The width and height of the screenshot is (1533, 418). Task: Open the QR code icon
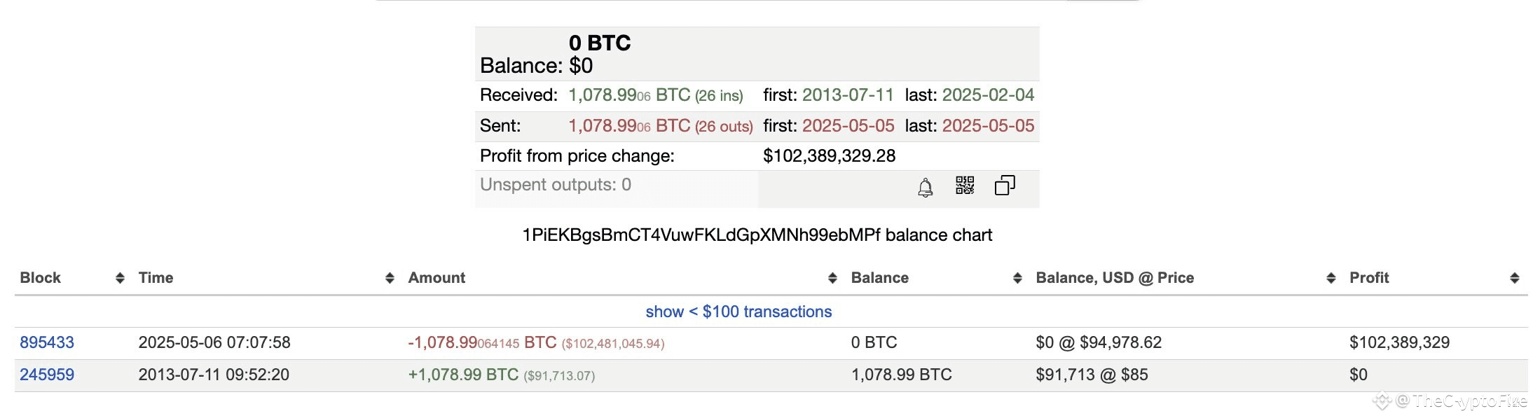pos(965,185)
